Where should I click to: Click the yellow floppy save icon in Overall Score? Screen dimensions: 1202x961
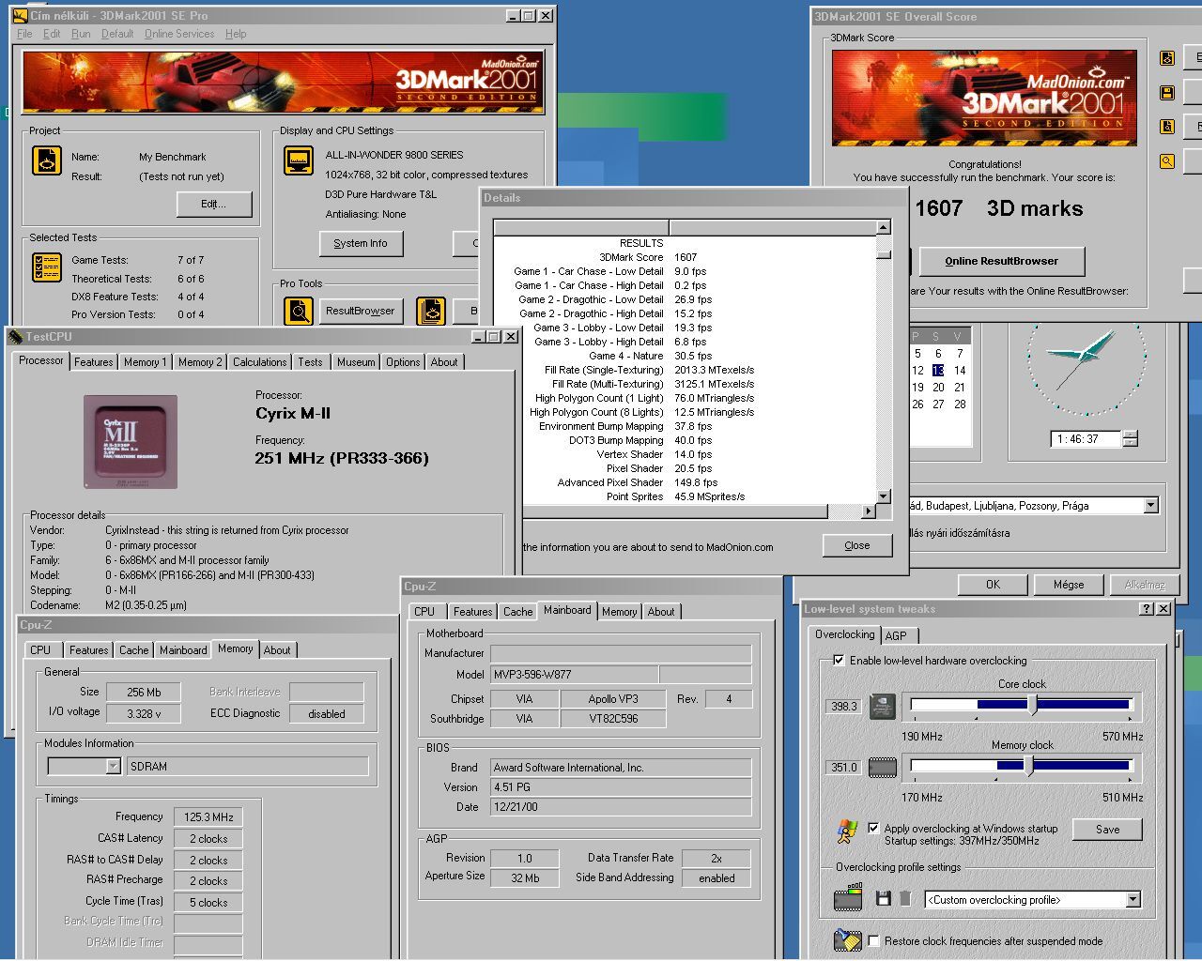tap(1167, 92)
